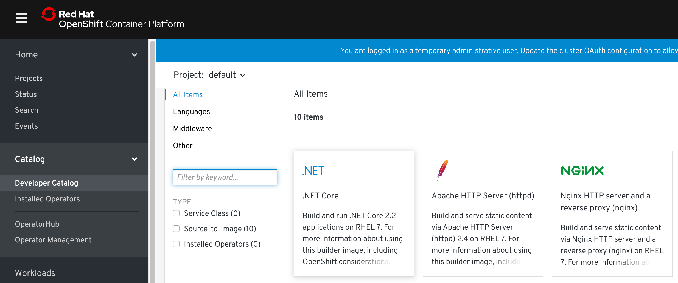Select the Middleware category
Viewport: 678px width, 283px height.
pos(192,129)
